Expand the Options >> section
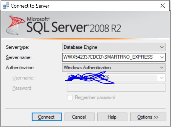171x127 pixels. tap(148, 117)
